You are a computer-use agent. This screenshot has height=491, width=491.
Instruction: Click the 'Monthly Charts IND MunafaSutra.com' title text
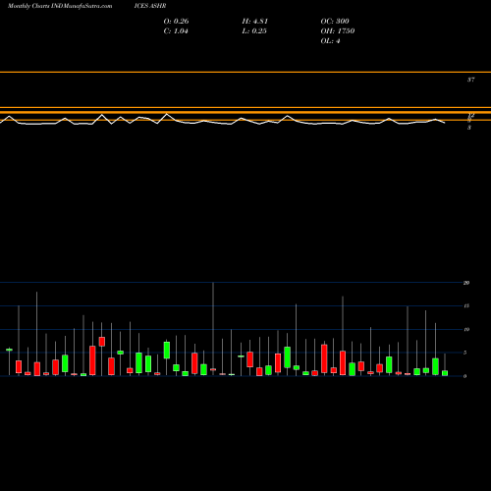(60, 6)
